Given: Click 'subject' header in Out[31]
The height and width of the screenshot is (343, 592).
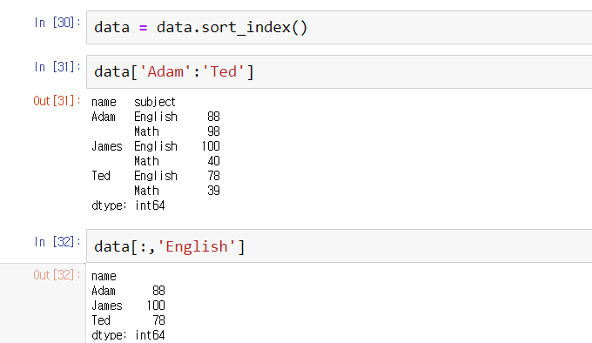Looking at the screenshot, I should pyautogui.click(x=155, y=102).
